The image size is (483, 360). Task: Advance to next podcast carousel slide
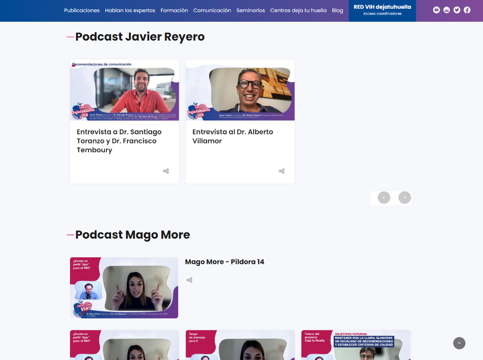pyautogui.click(x=404, y=198)
